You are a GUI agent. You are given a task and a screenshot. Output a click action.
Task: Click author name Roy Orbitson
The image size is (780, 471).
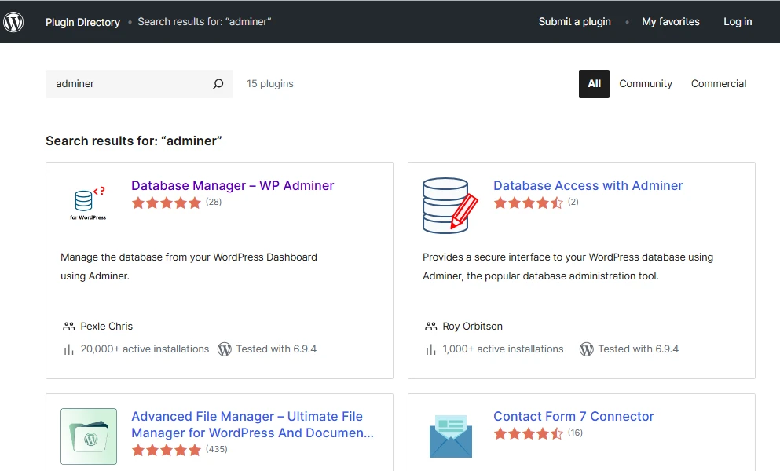(x=473, y=327)
